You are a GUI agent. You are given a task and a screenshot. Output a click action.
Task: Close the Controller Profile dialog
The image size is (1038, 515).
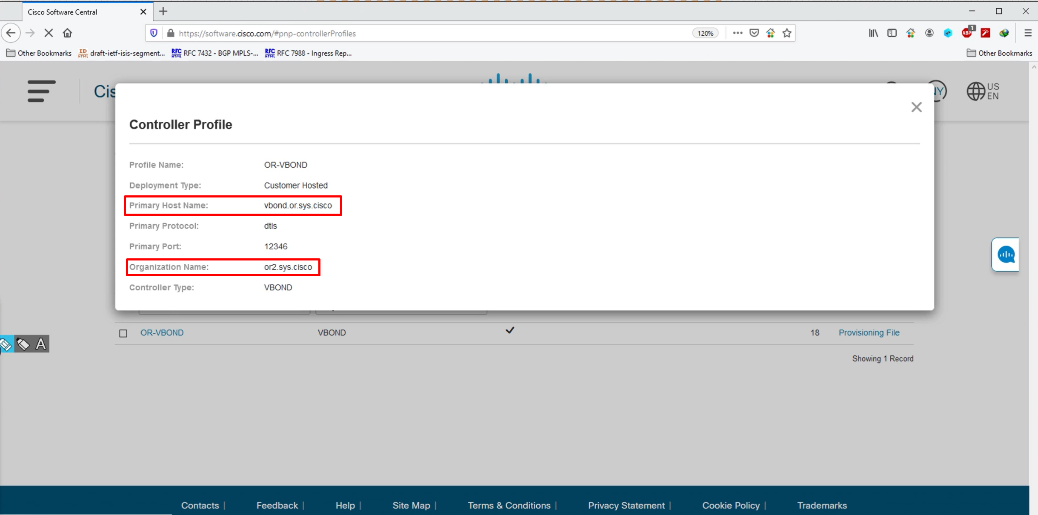tap(916, 107)
